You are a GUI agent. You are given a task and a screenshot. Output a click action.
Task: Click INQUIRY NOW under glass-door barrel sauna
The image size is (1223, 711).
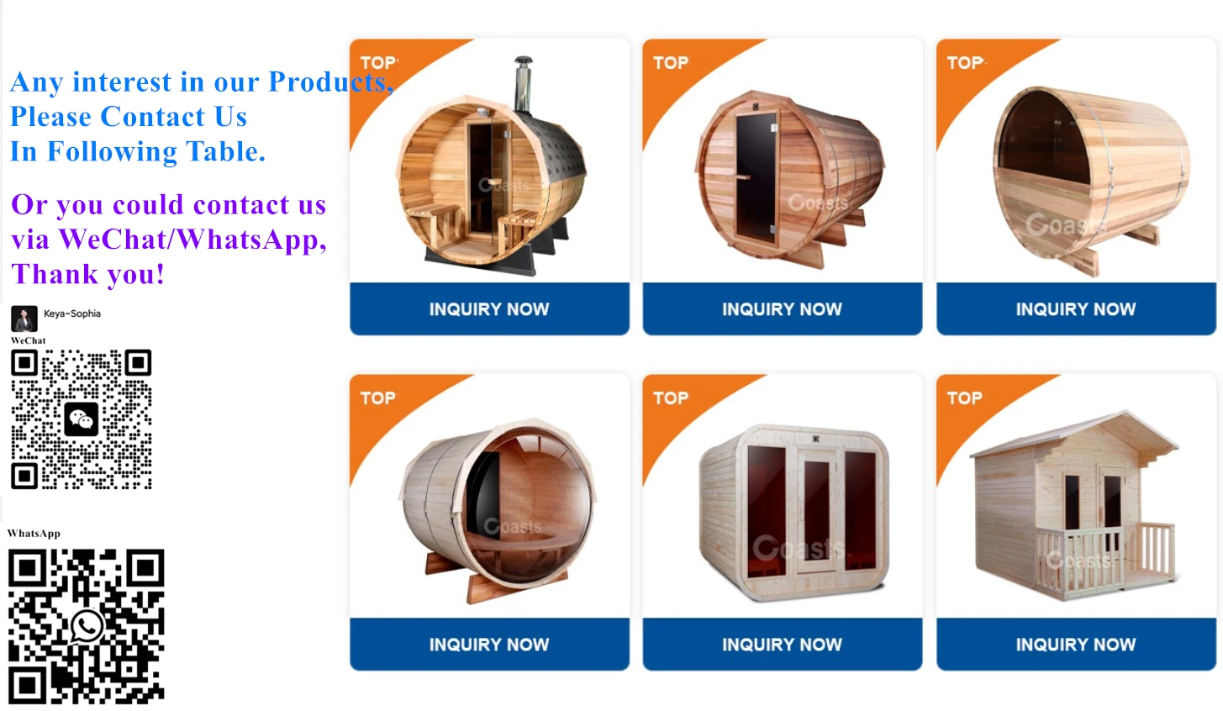[783, 309]
